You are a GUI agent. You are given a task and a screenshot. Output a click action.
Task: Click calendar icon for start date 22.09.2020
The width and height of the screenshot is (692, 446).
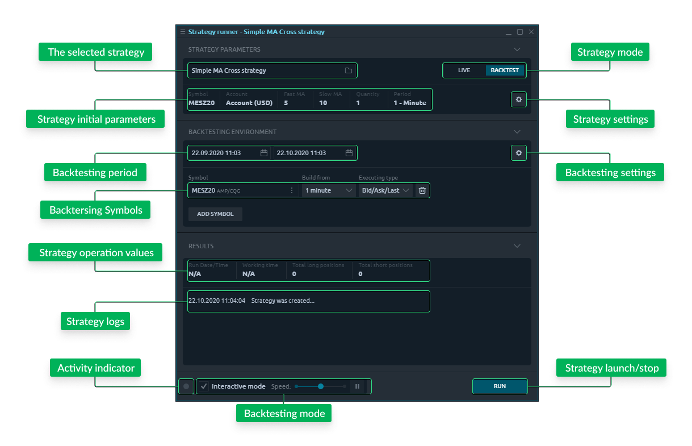click(264, 153)
